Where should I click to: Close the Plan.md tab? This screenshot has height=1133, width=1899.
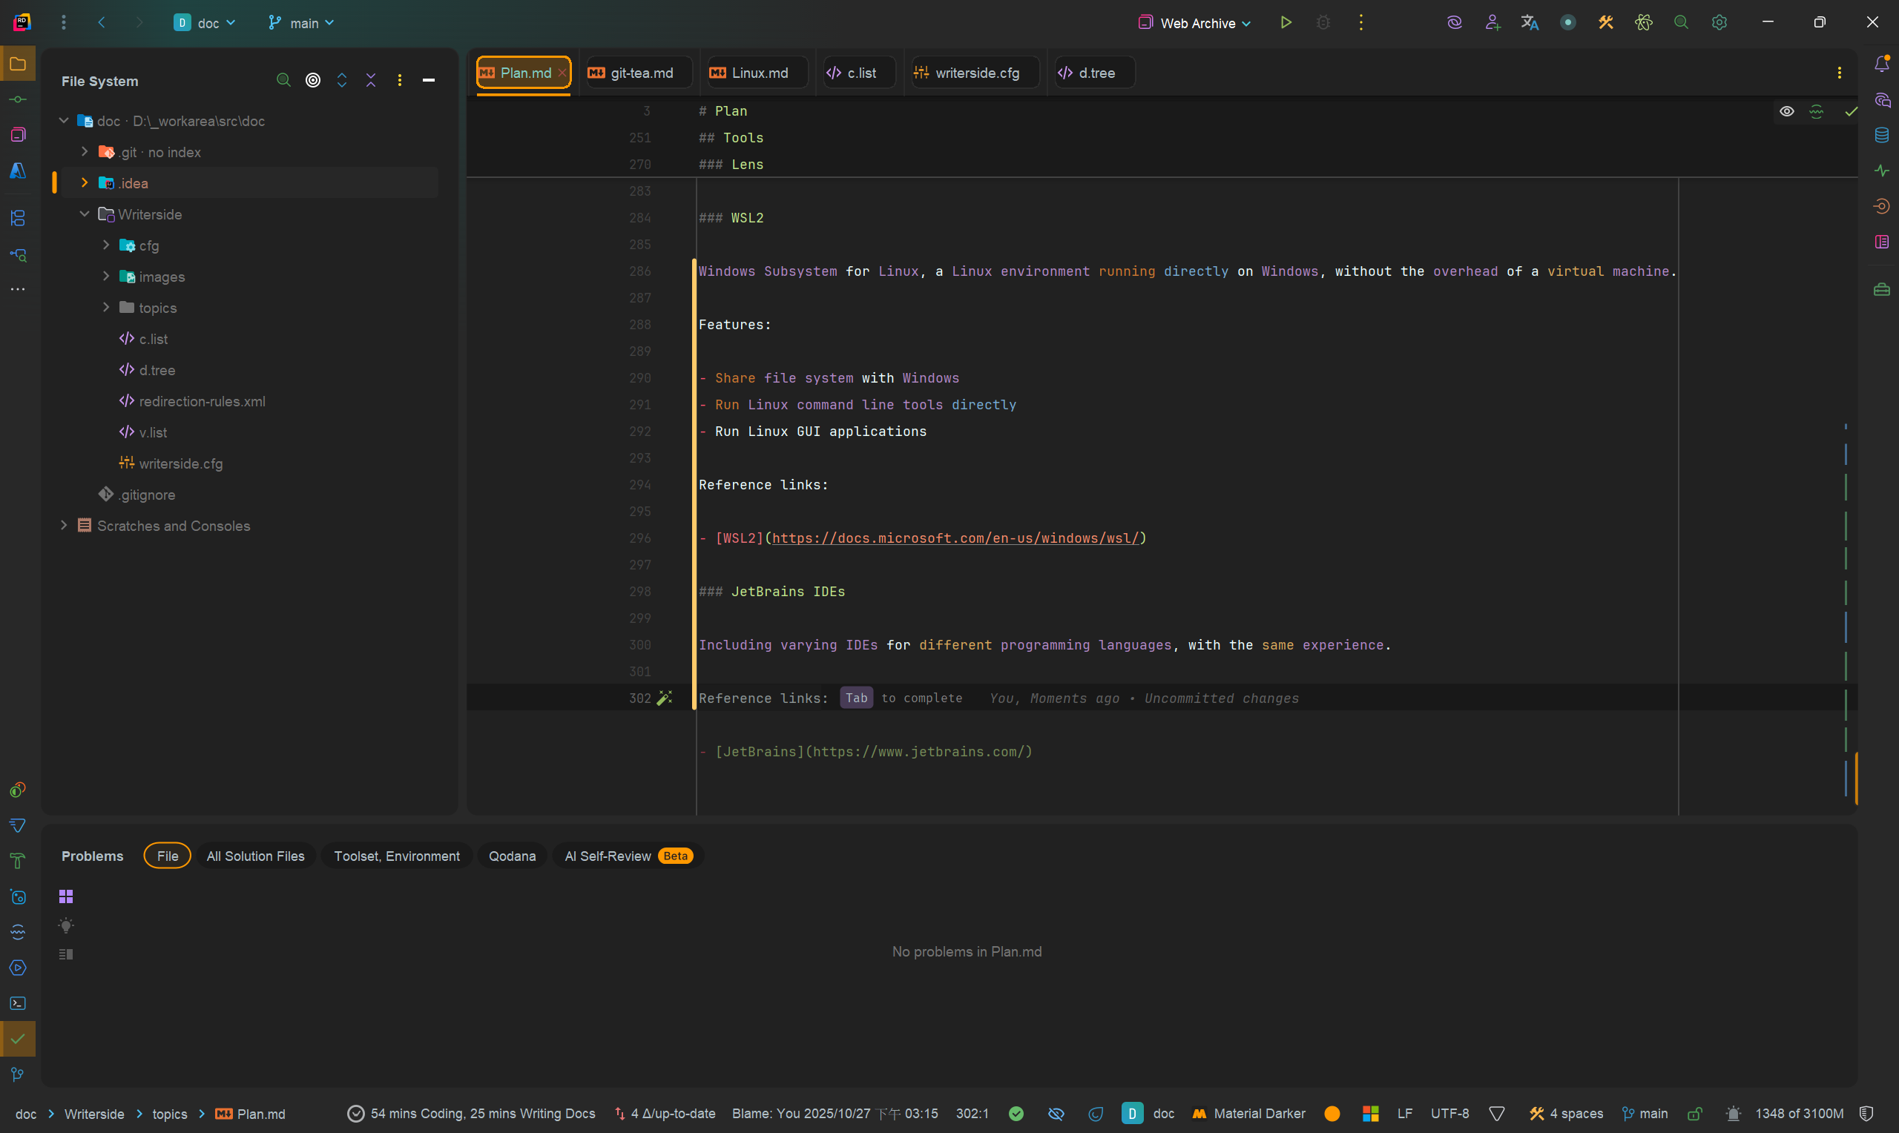point(562,73)
